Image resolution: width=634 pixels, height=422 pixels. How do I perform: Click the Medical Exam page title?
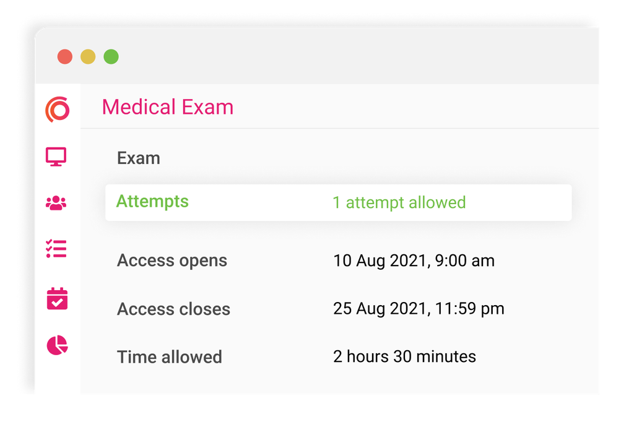click(167, 107)
